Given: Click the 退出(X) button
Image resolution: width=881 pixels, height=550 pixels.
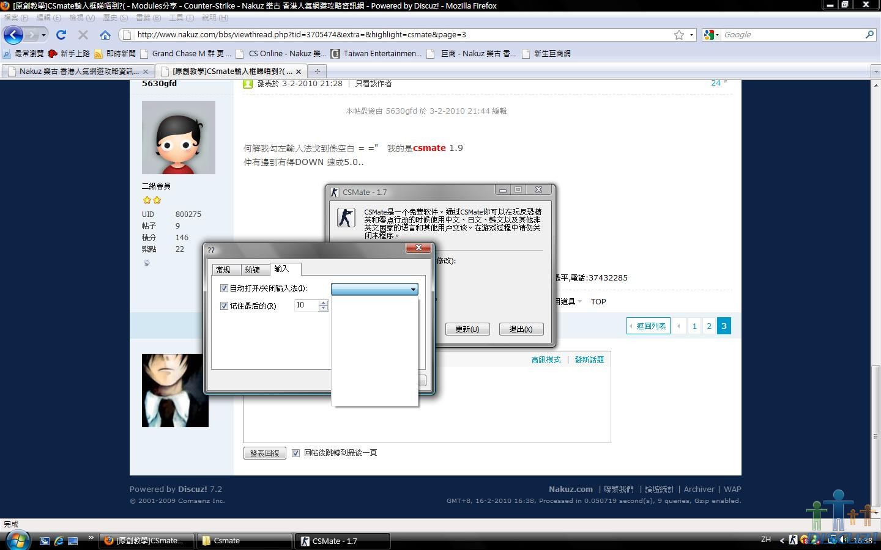Looking at the screenshot, I should tap(521, 329).
